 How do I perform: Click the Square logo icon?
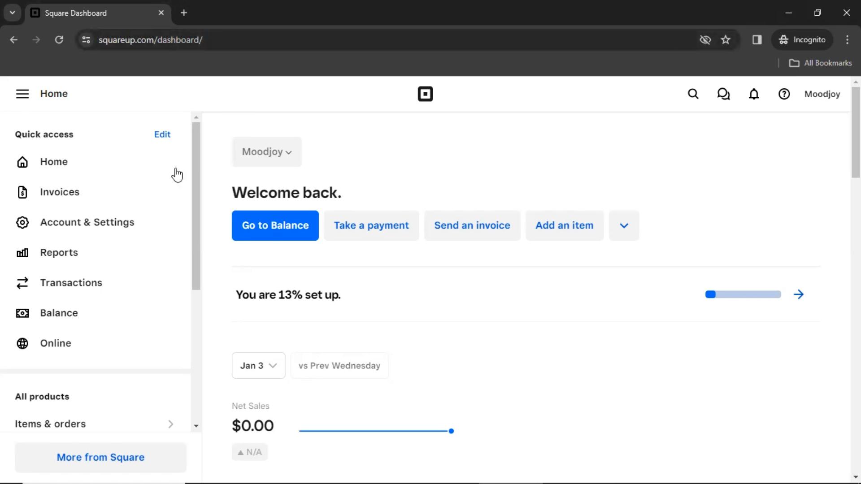pyautogui.click(x=426, y=94)
